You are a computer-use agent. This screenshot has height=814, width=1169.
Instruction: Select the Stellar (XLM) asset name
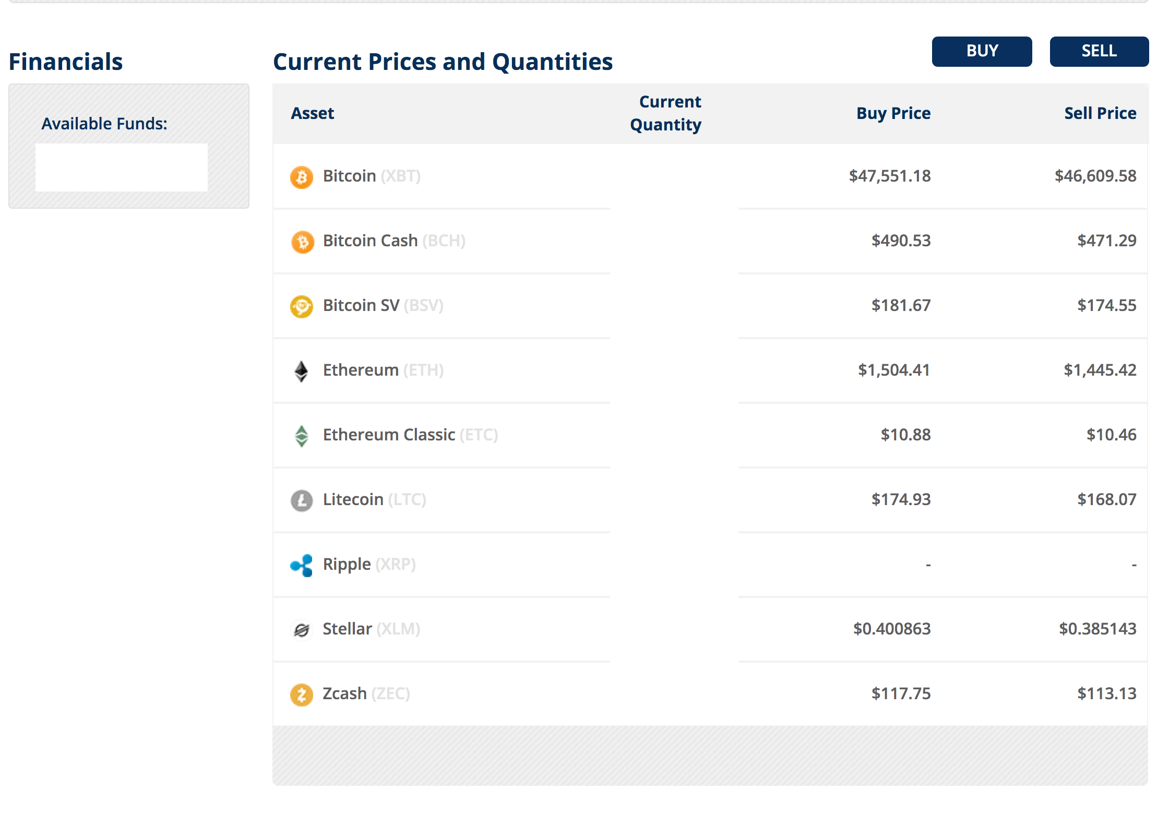click(371, 629)
